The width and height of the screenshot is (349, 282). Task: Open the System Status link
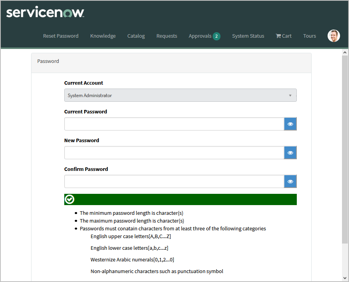click(248, 36)
